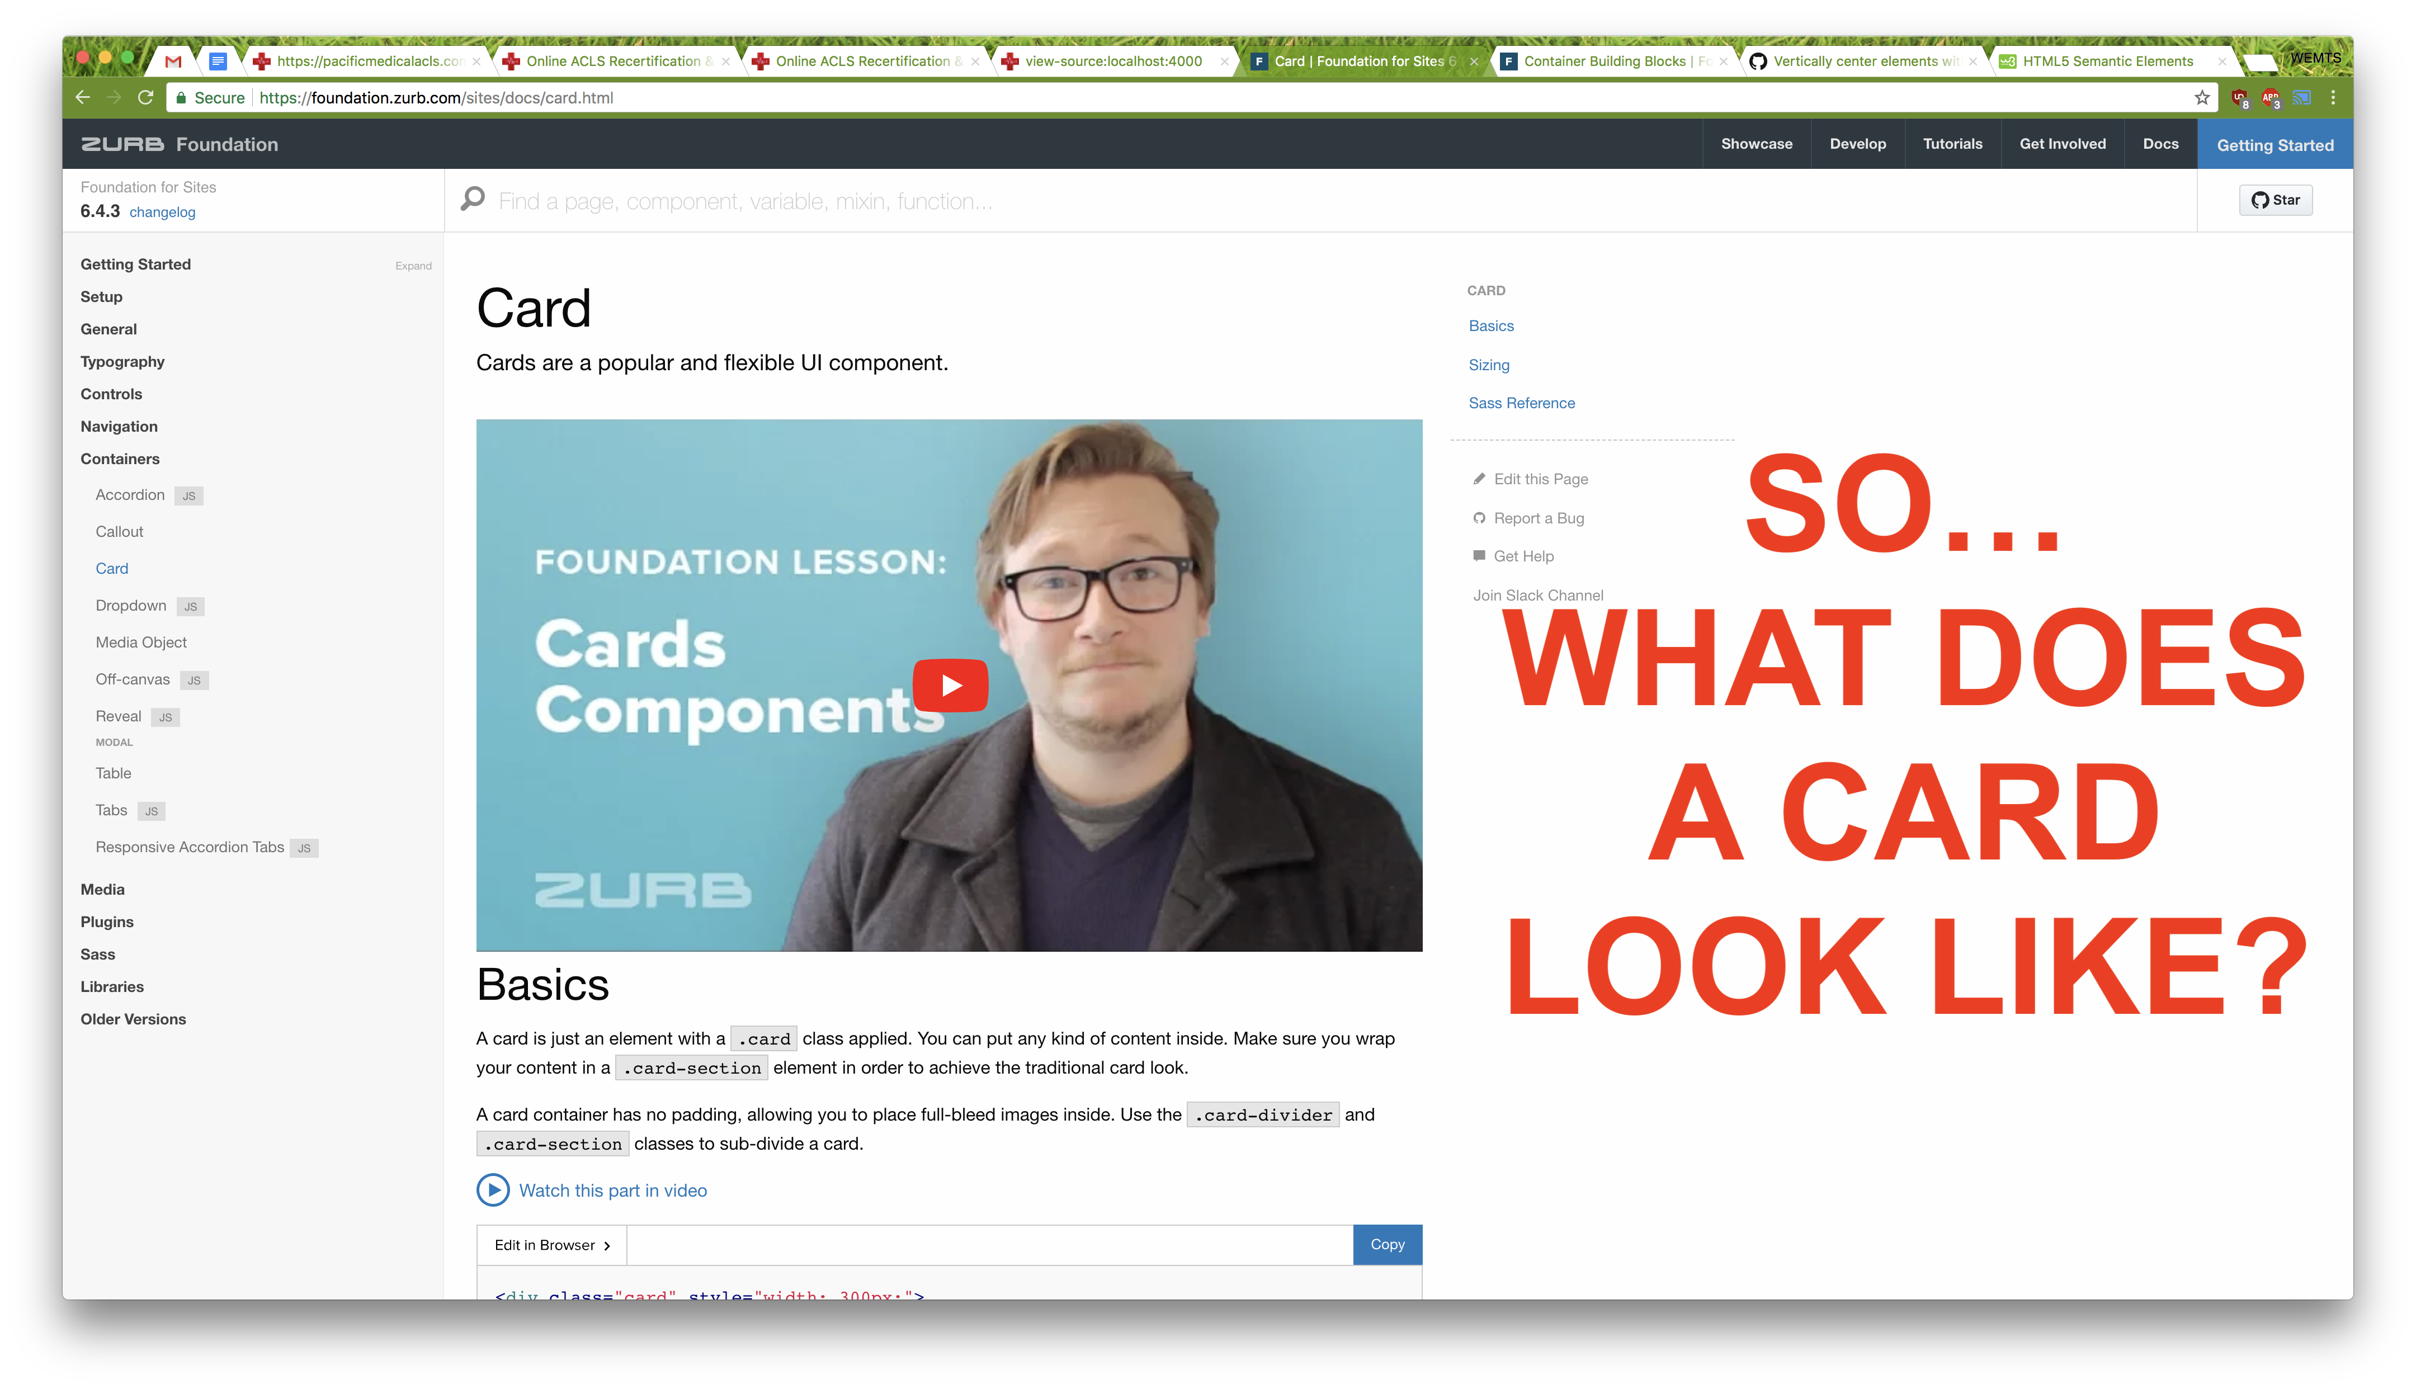Click the back navigation arrow
2416x1389 pixels.
(x=82, y=96)
